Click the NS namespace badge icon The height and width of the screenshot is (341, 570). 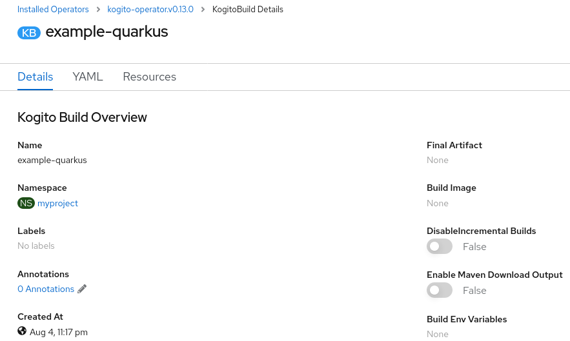[26, 203]
